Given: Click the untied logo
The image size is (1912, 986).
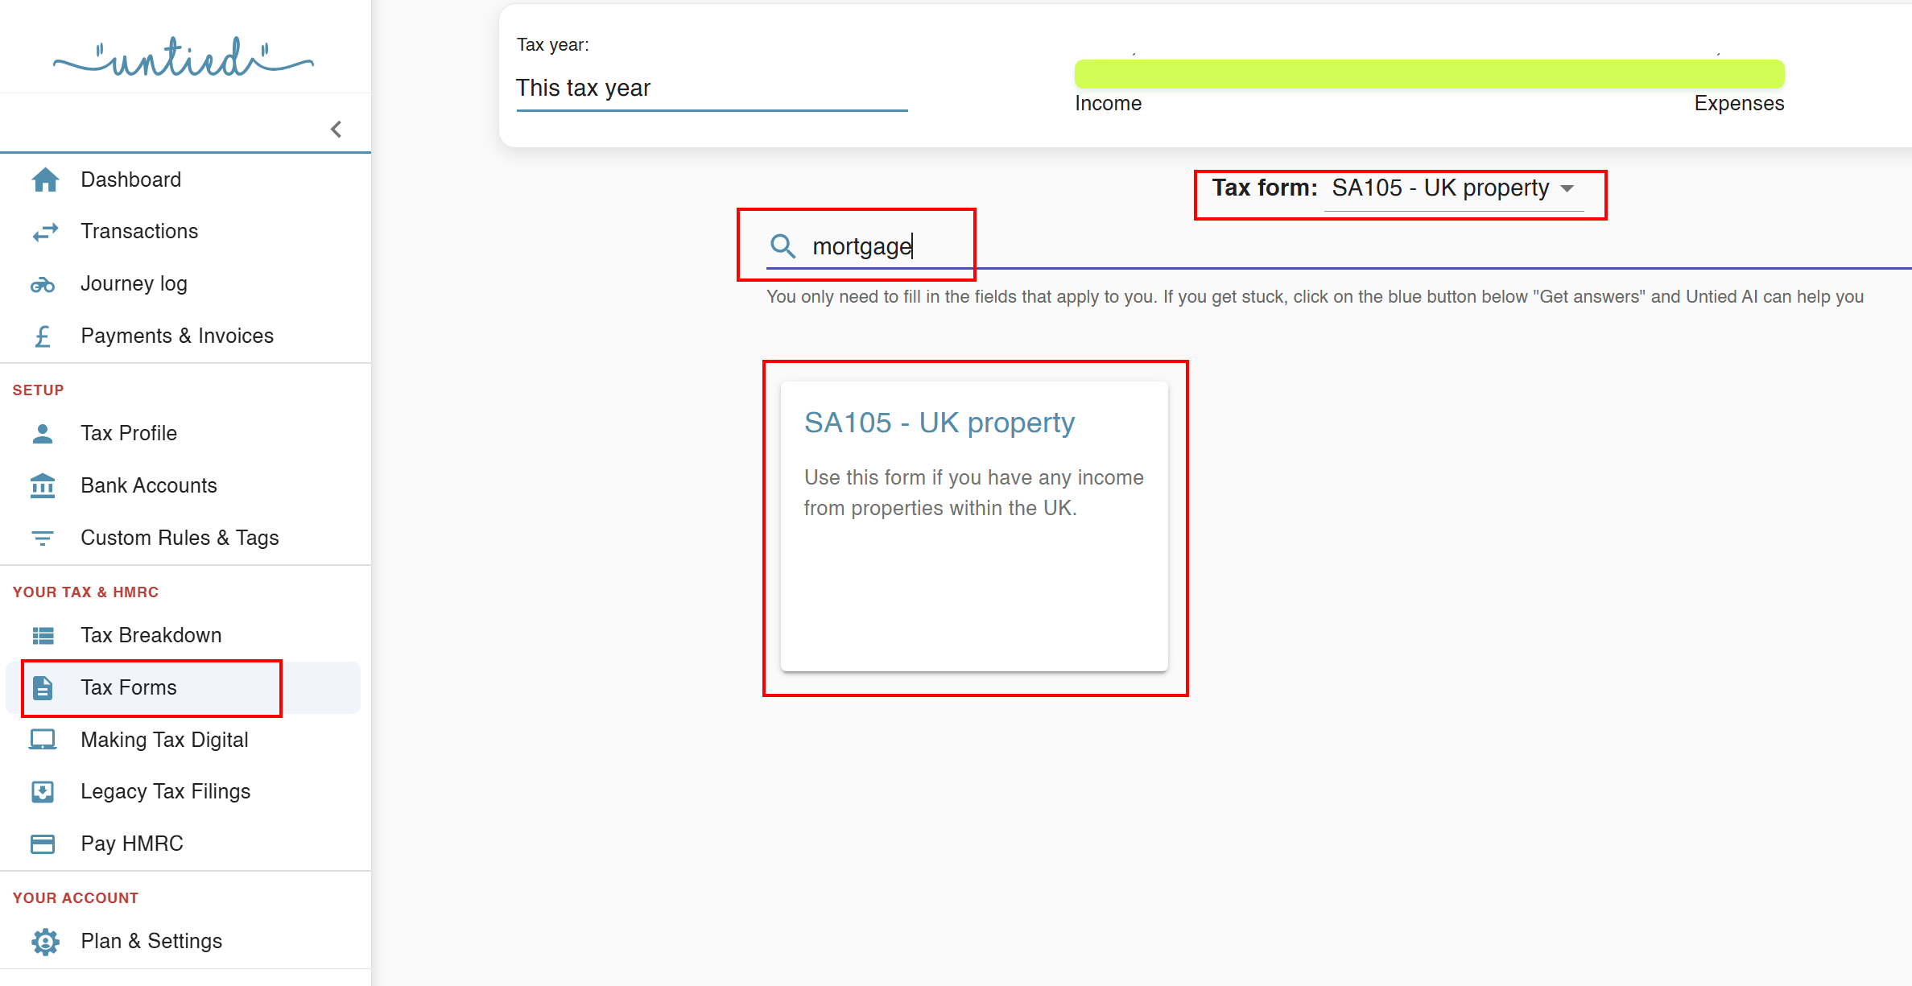Looking at the screenshot, I should [184, 58].
